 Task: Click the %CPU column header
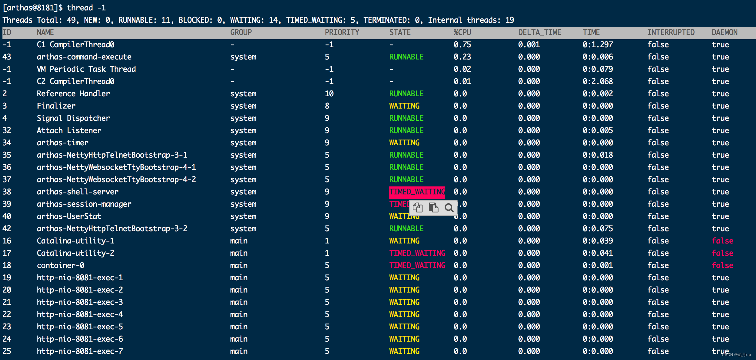(462, 32)
